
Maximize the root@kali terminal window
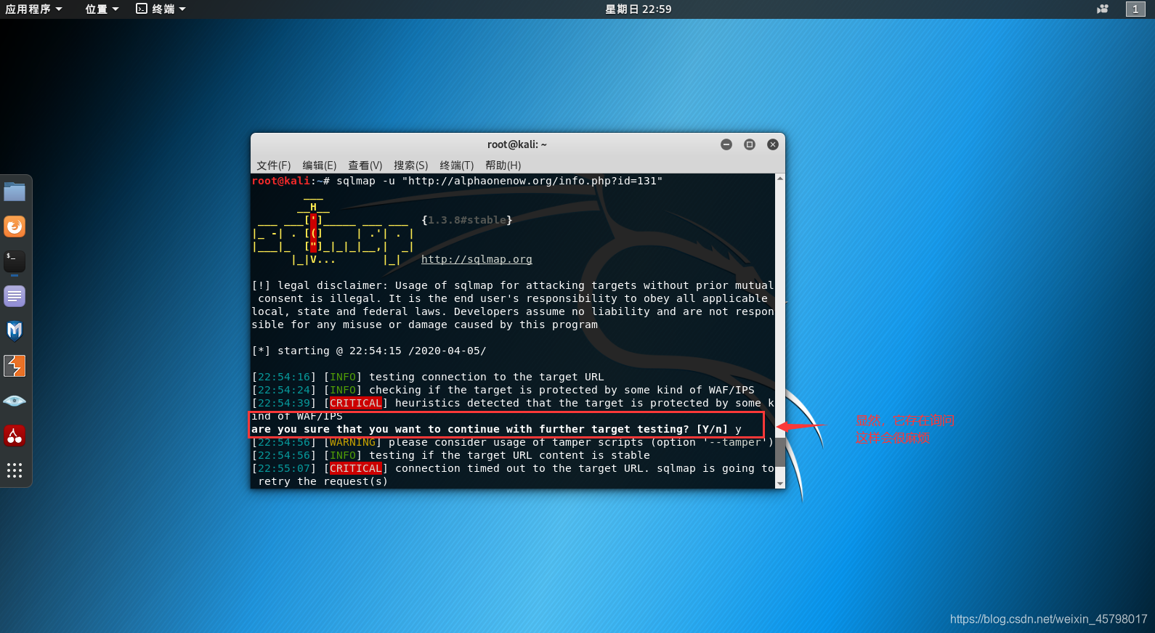click(x=750, y=144)
